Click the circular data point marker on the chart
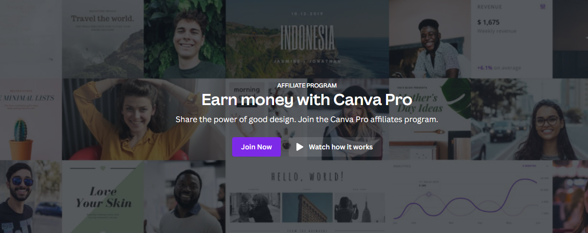The image size is (588, 233). tap(429, 194)
